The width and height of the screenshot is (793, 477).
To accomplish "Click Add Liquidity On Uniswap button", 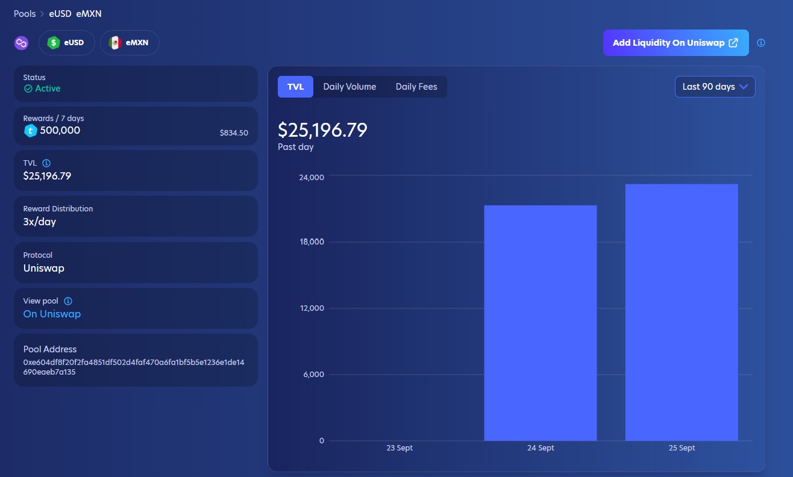I will 675,43.
